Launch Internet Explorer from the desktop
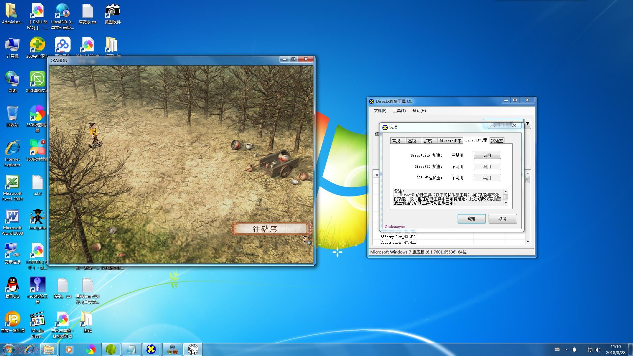The image size is (633, 356). click(x=12, y=154)
